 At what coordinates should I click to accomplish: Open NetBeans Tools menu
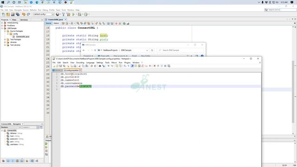[64, 10]
